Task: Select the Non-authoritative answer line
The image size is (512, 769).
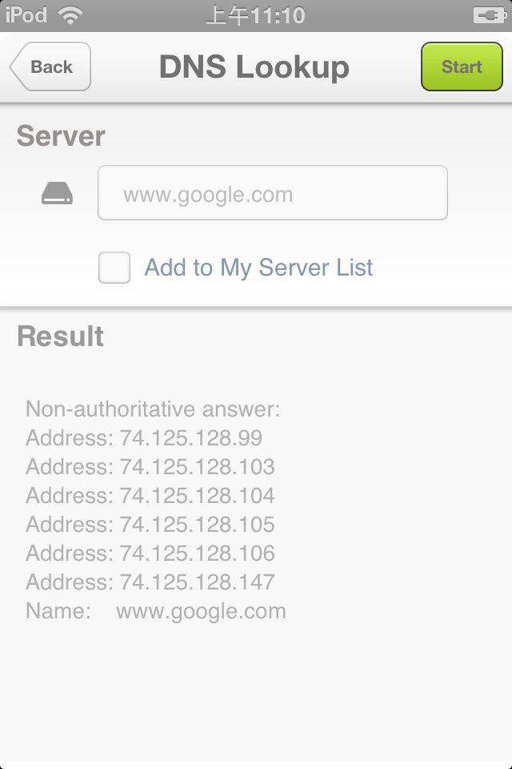Action: [x=153, y=409]
